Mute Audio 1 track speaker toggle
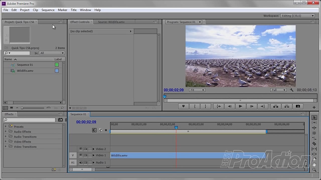This screenshot has width=321, height=180. [81, 162]
